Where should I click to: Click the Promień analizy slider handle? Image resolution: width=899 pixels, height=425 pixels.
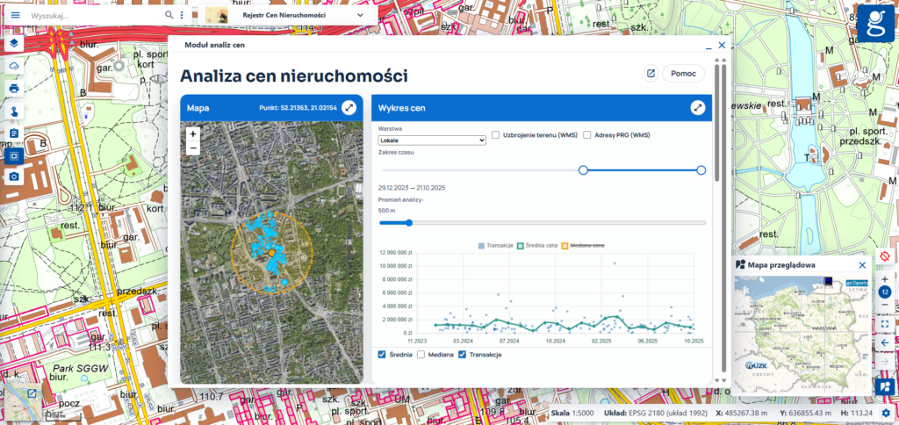(408, 223)
